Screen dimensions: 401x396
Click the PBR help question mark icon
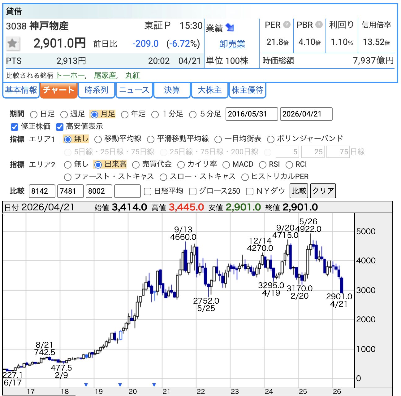(319, 24)
